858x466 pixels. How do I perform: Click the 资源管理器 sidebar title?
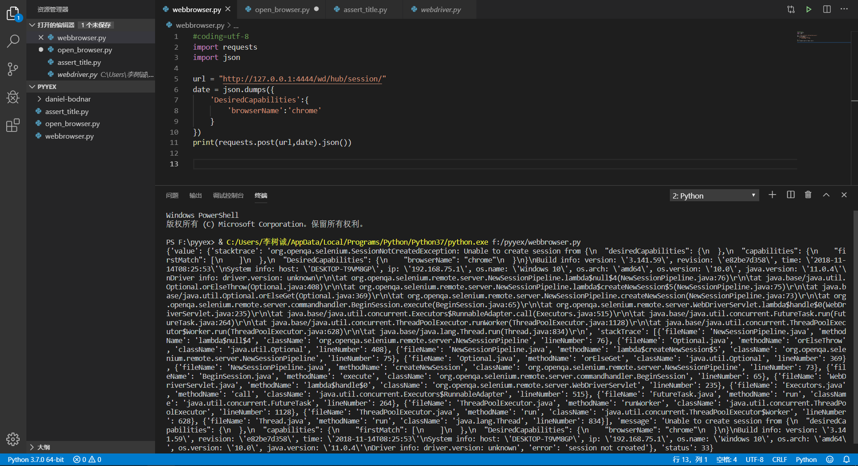[x=53, y=9]
